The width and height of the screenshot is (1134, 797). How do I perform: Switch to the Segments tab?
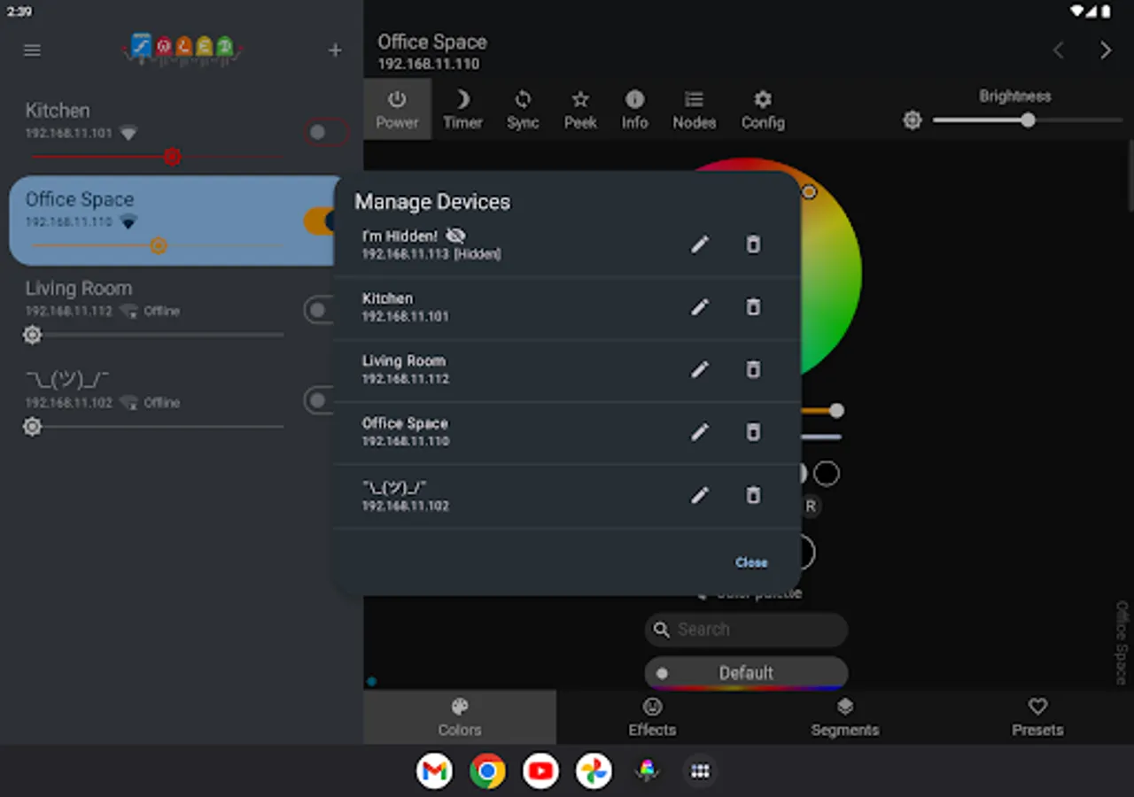pos(845,717)
